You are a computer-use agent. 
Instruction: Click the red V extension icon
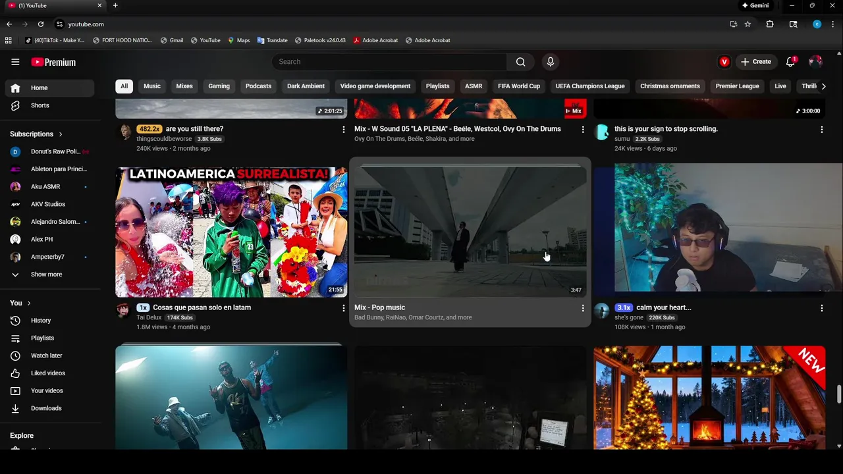click(x=724, y=62)
